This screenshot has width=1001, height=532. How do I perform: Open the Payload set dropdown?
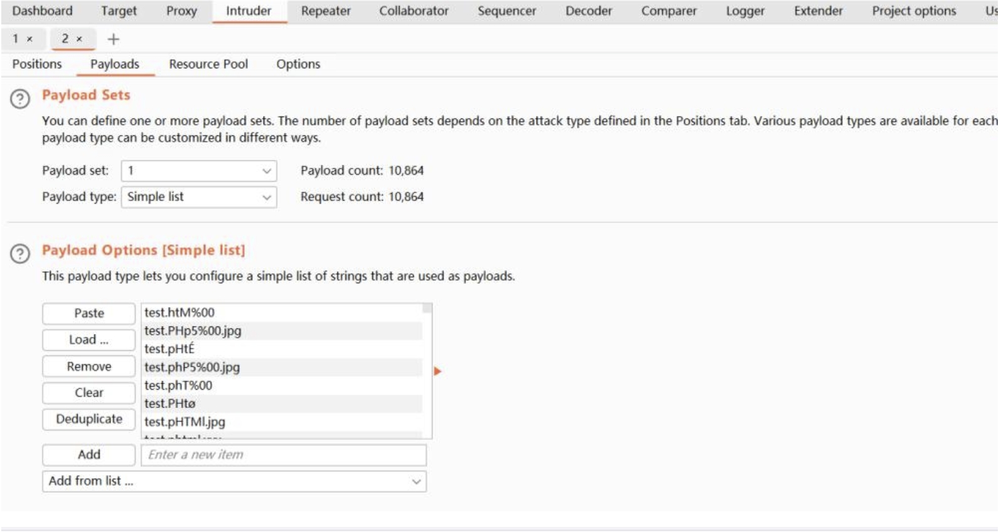[x=199, y=170]
